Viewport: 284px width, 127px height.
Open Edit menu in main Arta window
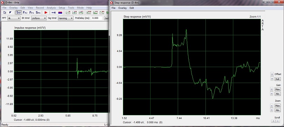(x=23, y=8)
